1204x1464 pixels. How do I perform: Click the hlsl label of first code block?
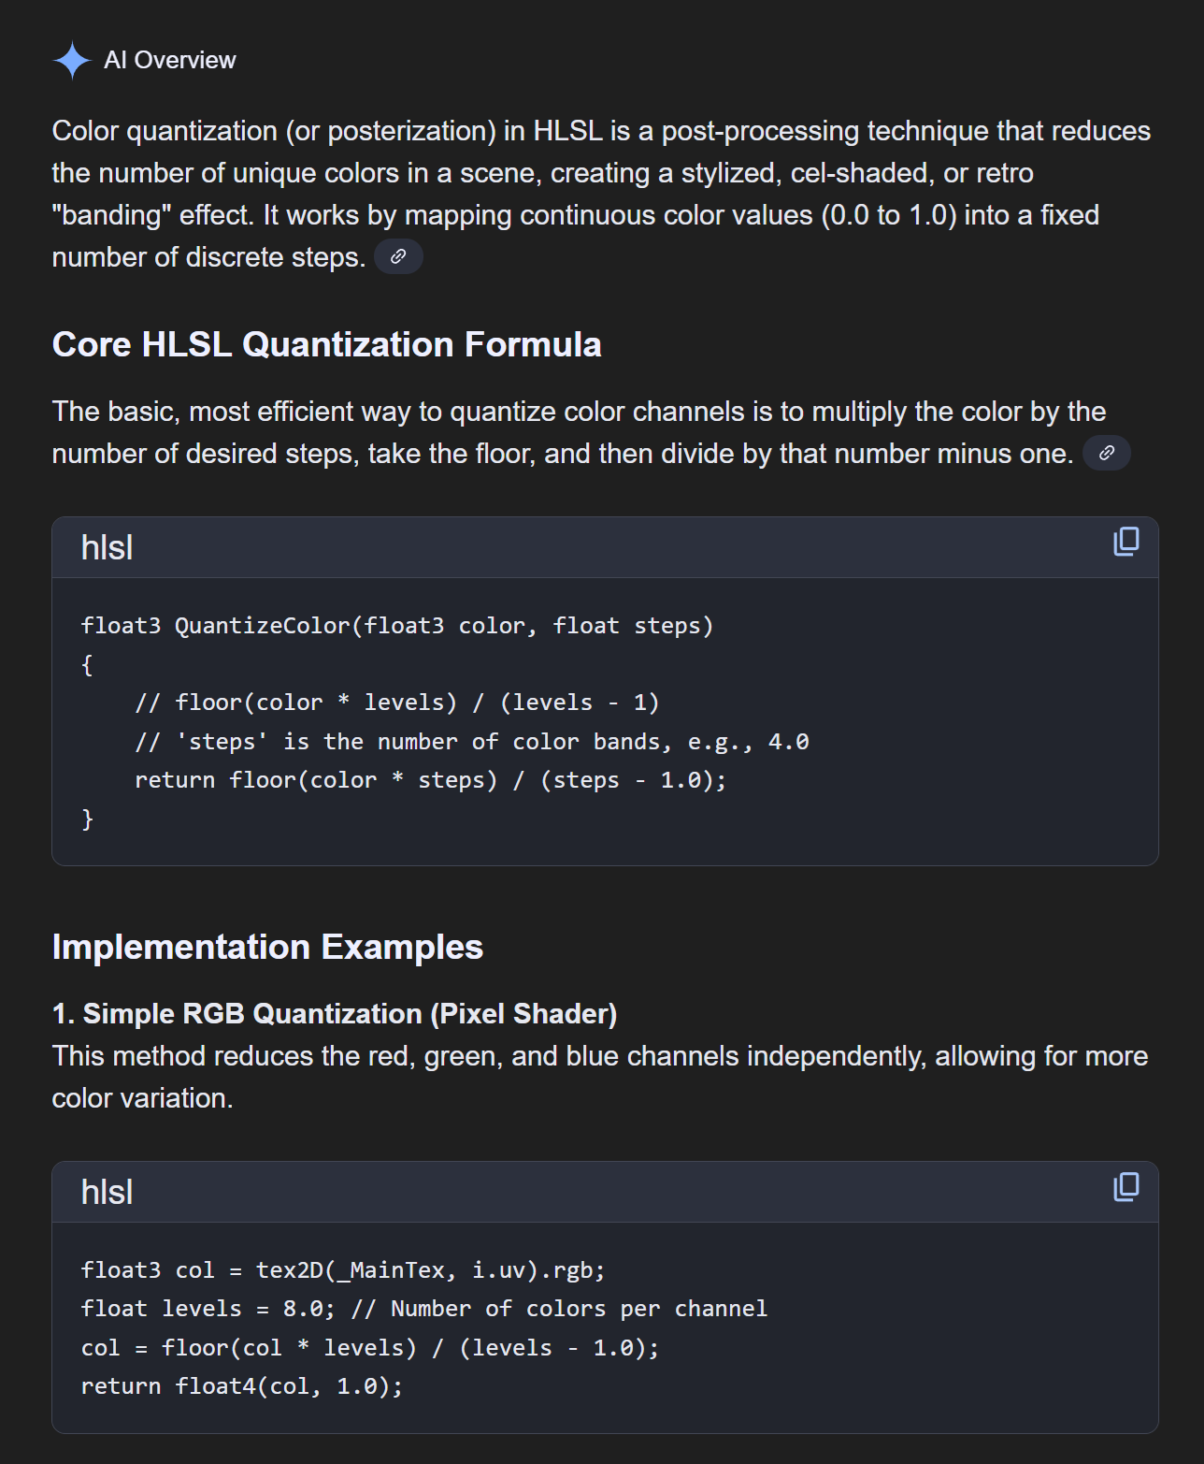tap(107, 547)
